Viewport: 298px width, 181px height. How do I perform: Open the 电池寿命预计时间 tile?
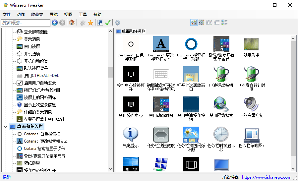(251, 79)
